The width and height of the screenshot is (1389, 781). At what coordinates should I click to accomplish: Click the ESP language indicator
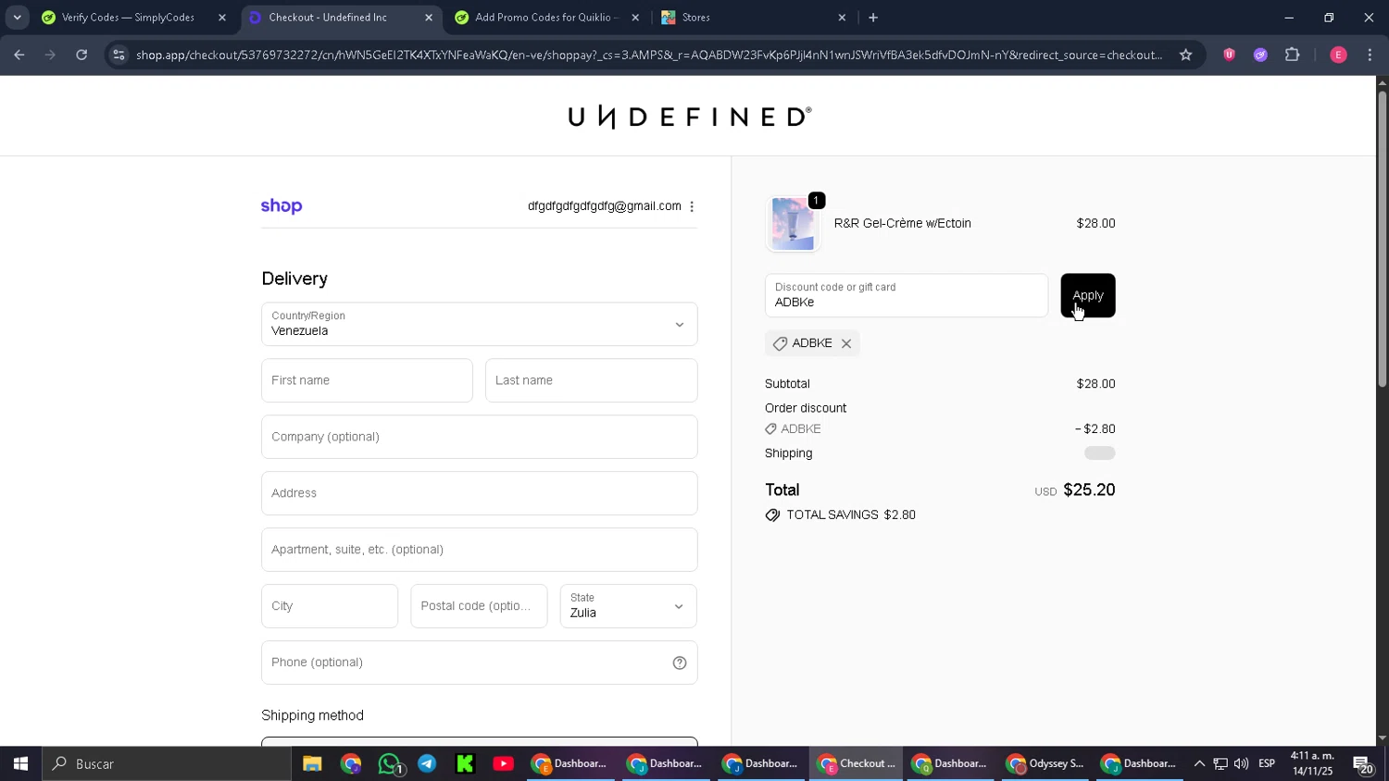pos(1267,763)
